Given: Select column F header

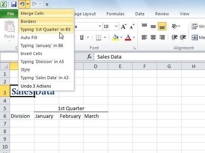Looking at the screenshot, I should point(144,66).
